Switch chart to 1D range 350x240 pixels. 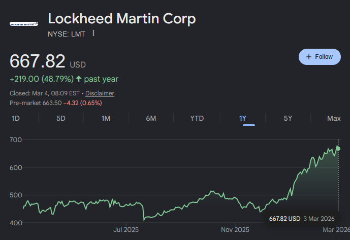pos(16,118)
